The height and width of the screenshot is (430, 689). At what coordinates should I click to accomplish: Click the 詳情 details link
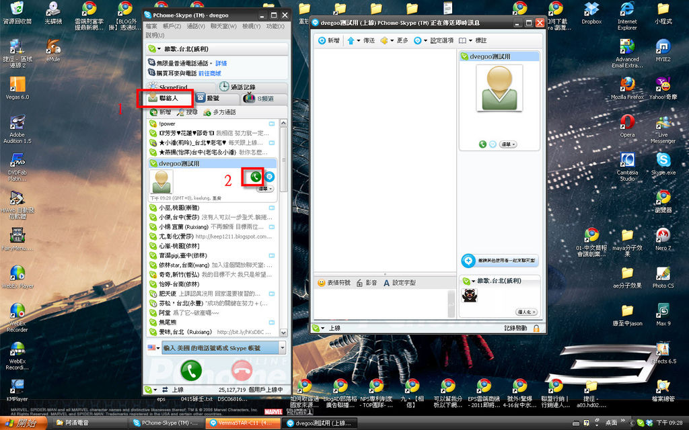(221, 63)
